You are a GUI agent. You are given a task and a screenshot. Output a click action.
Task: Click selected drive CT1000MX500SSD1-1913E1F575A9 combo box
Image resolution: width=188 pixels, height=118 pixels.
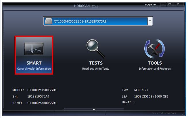tap(98, 21)
